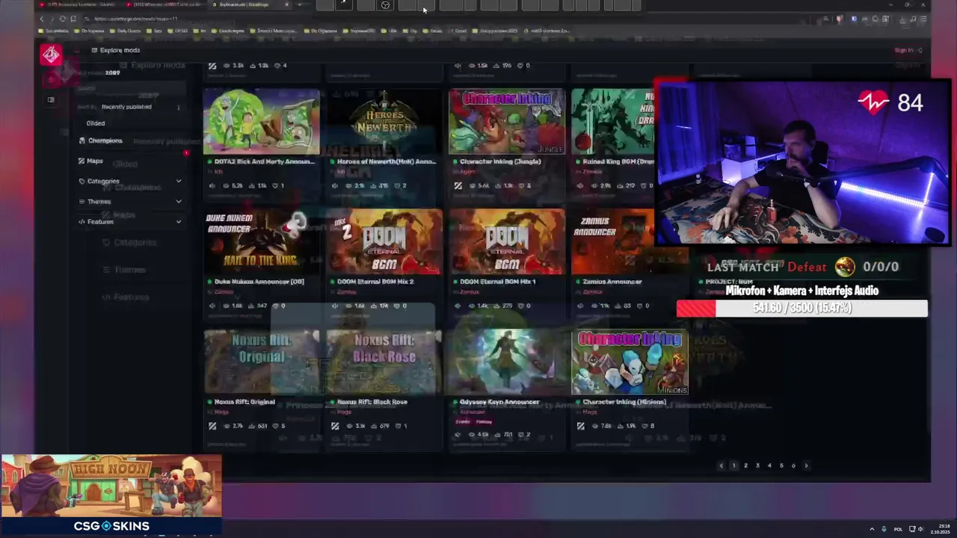Click the browser back arrow
The image size is (957, 538).
(43, 19)
